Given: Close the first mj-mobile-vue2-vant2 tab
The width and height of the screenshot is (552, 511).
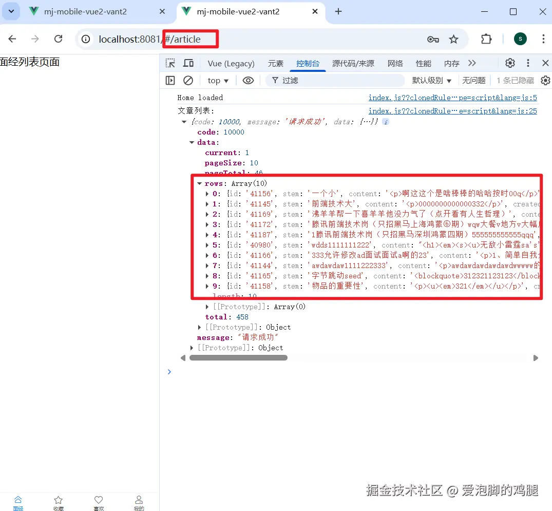Looking at the screenshot, I should [162, 12].
